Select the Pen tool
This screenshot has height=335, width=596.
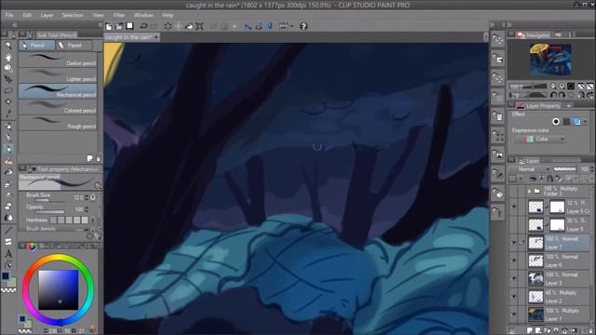pos(8,138)
